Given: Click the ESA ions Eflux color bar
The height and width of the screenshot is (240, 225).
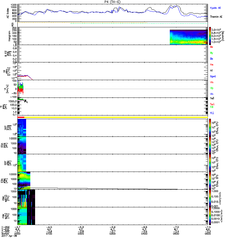Looking at the screenshot, I should click(210, 145).
